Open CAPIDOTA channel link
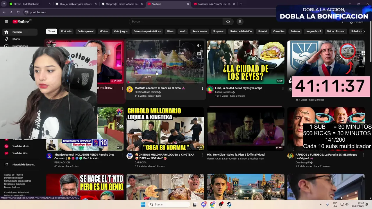This screenshot has width=372, height=209. click(141, 163)
